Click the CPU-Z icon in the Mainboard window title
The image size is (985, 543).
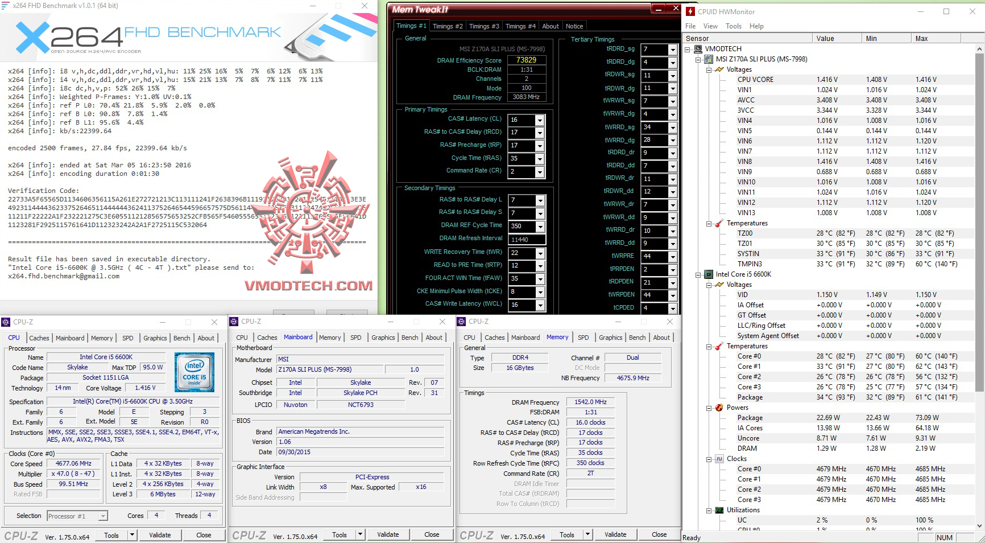(233, 322)
